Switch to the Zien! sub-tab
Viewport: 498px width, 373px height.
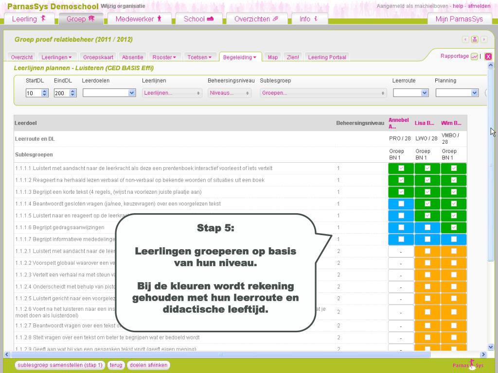click(x=293, y=57)
